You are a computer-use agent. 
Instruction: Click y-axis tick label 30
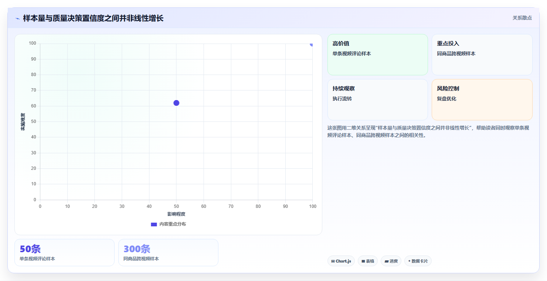34,153
